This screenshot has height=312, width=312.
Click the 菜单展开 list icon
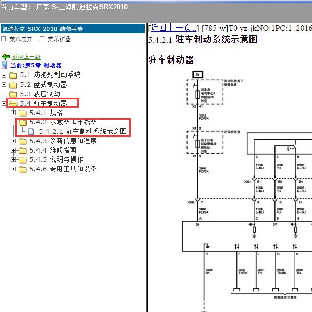(x=3, y=39)
